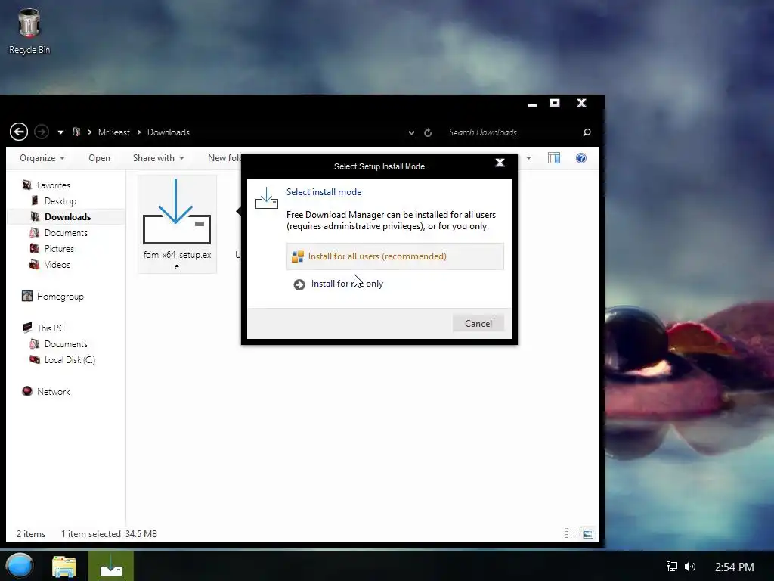This screenshot has height=581, width=774.
Task: Click Downloads in address breadcrumb
Action: (x=169, y=132)
